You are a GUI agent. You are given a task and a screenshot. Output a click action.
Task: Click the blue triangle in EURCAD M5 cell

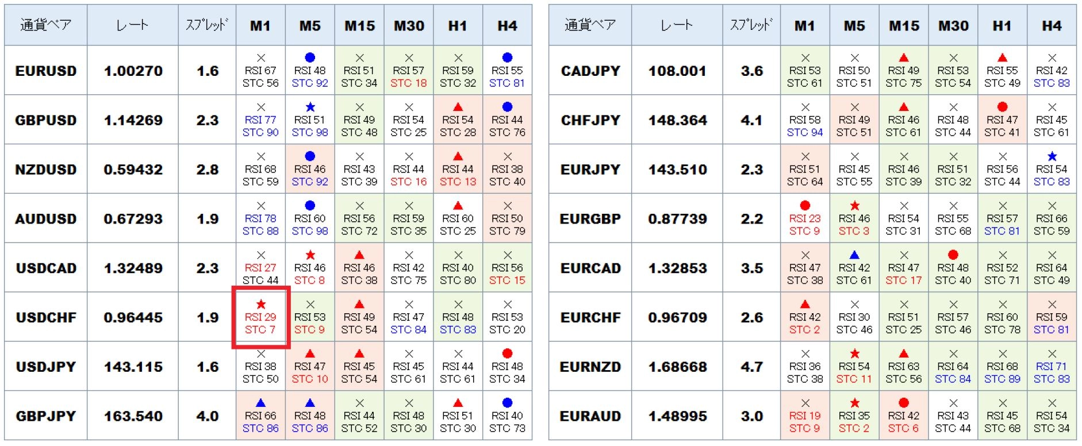tap(854, 255)
